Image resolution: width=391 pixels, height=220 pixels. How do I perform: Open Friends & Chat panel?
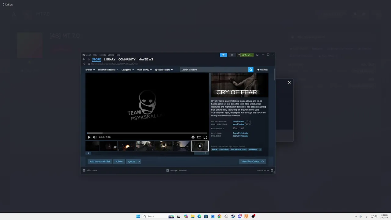pos(265,170)
